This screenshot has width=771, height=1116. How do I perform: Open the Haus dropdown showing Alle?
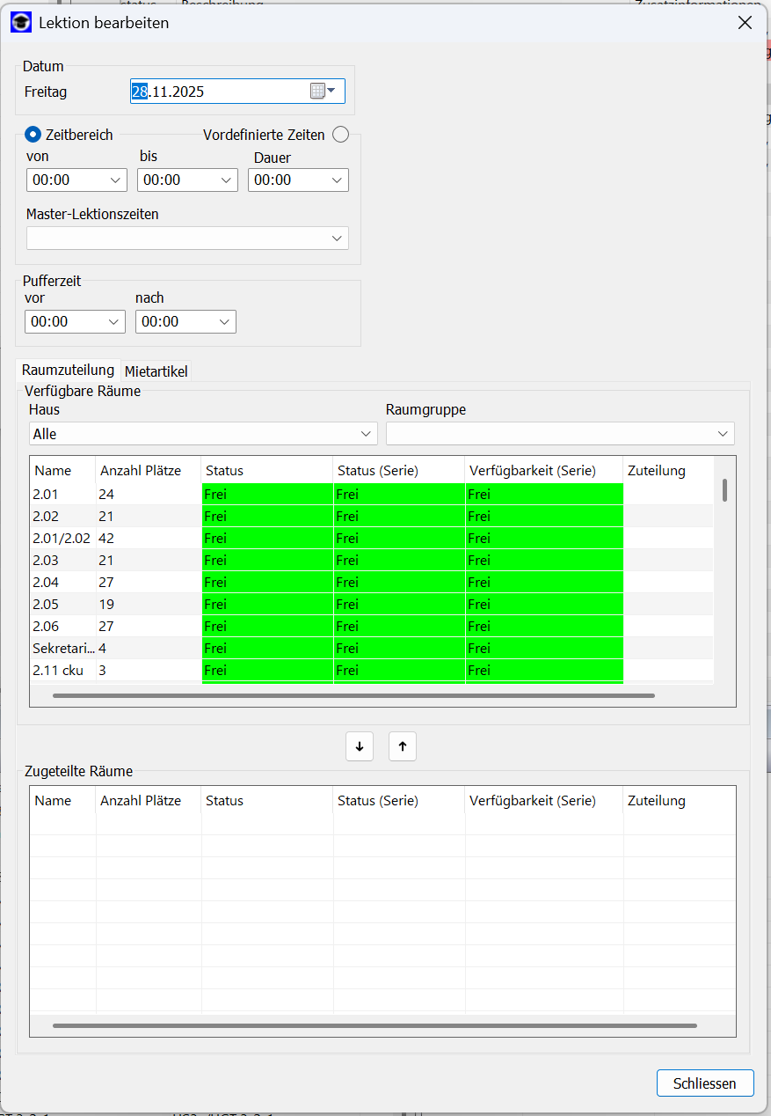(203, 434)
